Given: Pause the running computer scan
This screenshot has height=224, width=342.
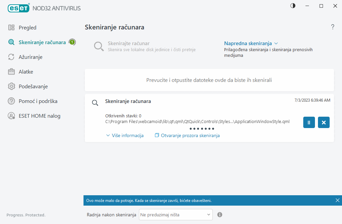Looking at the screenshot, I should pyautogui.click(x=309, y=122).
